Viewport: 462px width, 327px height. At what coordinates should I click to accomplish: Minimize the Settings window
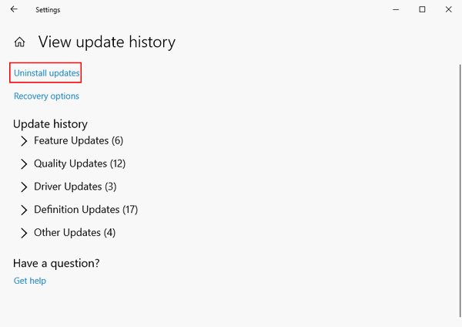[396, 9]
